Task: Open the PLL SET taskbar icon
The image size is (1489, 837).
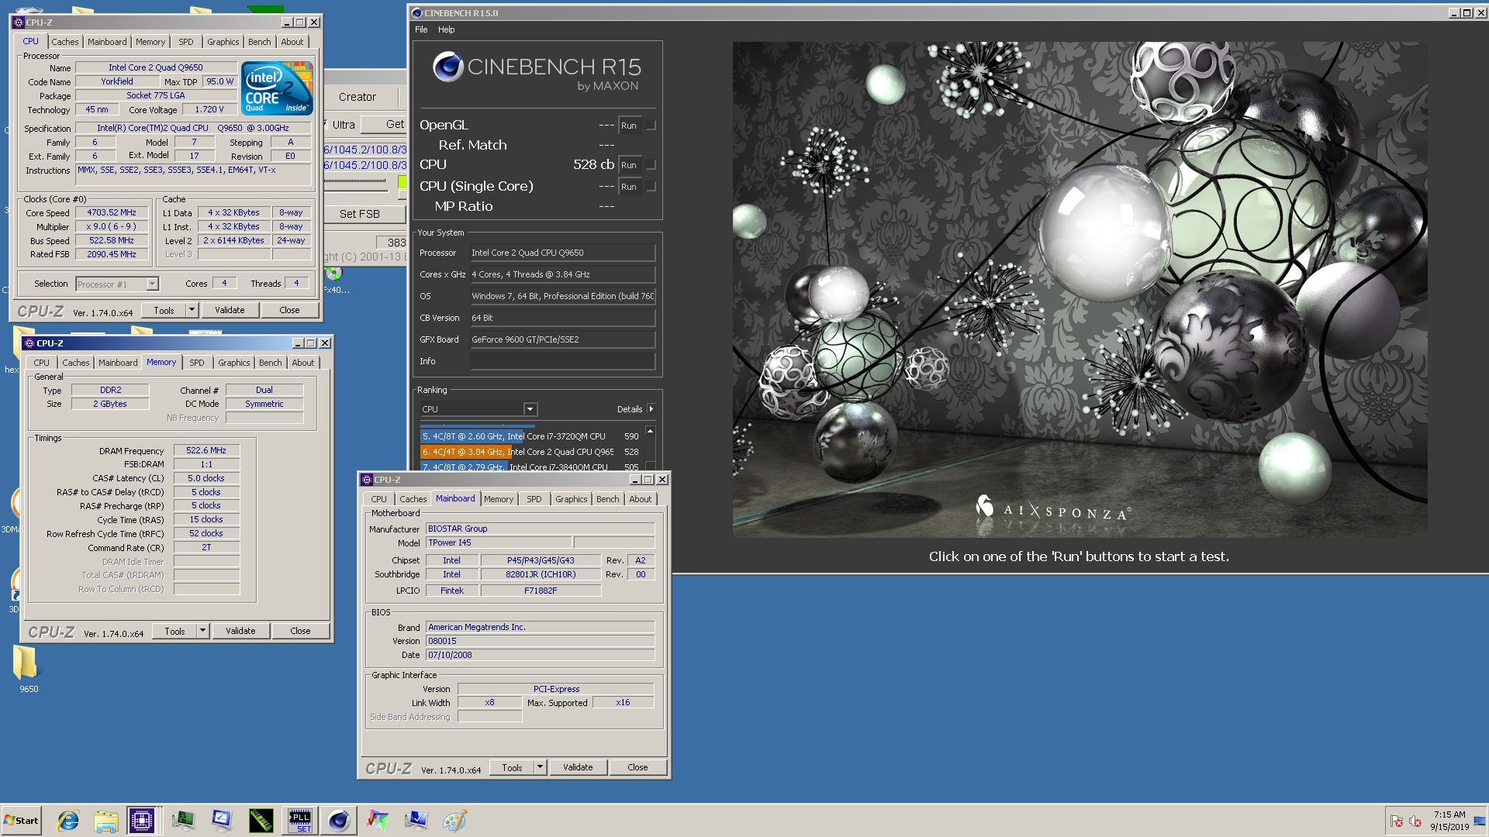Action: [300, 821]
